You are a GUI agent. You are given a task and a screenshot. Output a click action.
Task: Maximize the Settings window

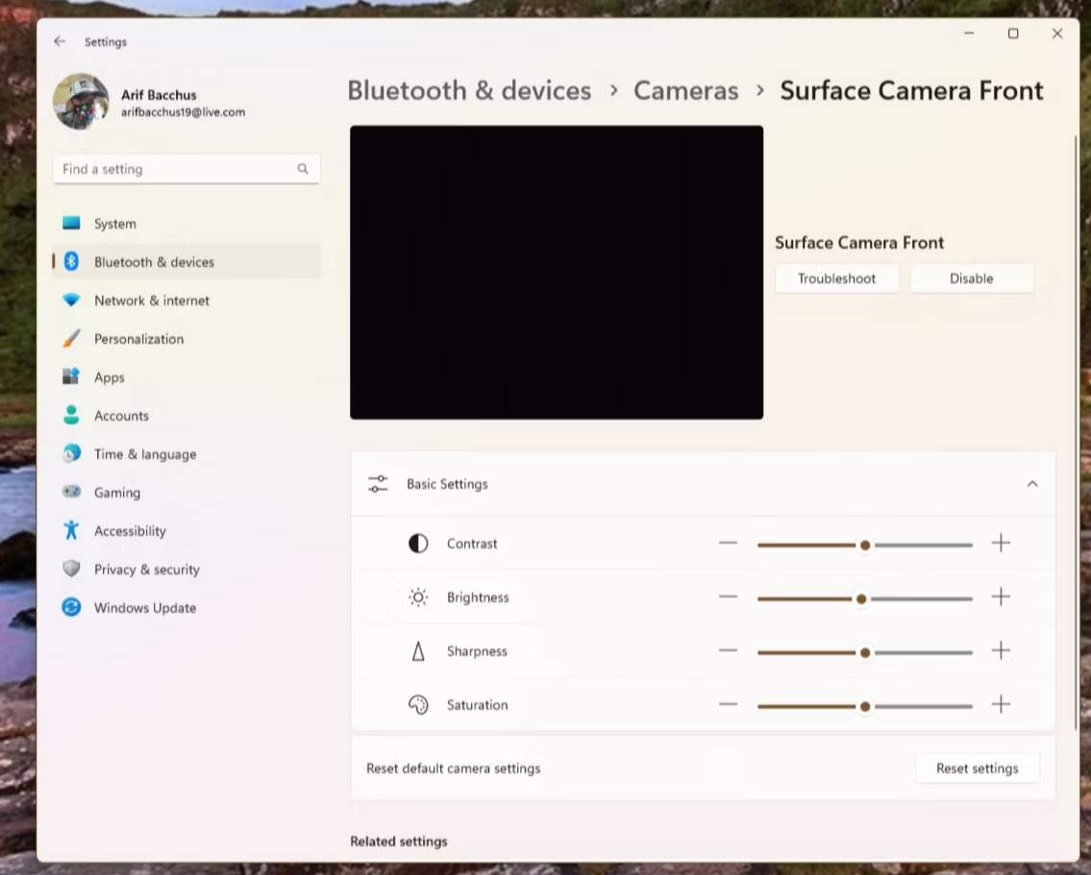(x=1013, y=34)
